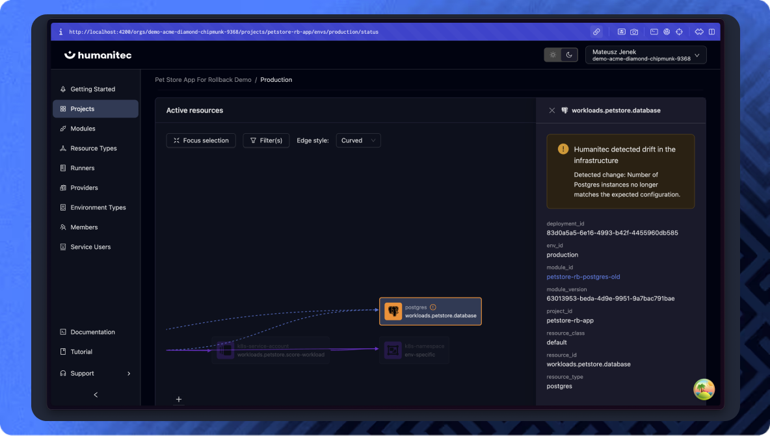
Task: Click the globe icon in browser bar
Action: 667,32
